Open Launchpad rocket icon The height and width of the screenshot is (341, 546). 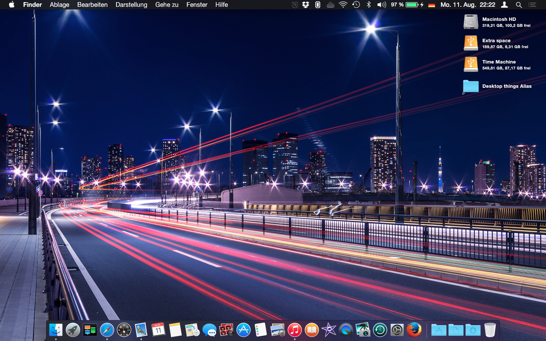73,329
